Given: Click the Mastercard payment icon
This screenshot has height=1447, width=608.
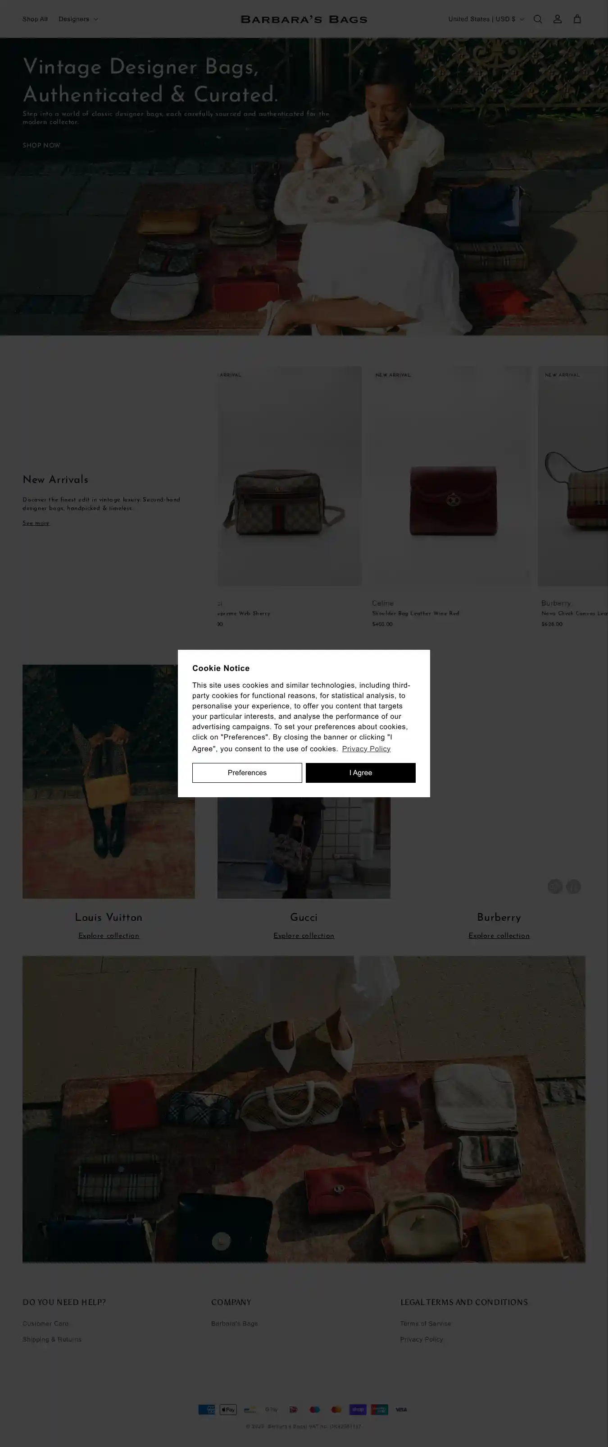Looking at the screenshot, I should [x=336, y=1410].
